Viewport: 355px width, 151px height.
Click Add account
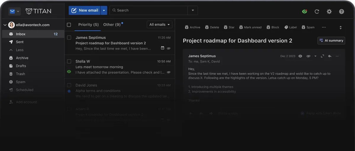(x=23, y=102)
